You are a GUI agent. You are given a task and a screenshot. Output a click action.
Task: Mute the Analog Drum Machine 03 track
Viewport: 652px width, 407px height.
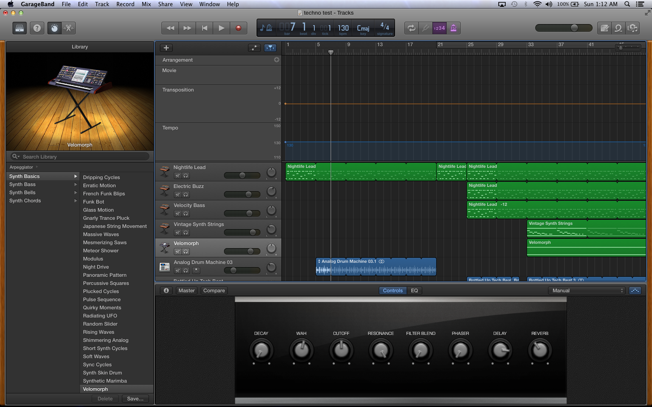point(177,271)
